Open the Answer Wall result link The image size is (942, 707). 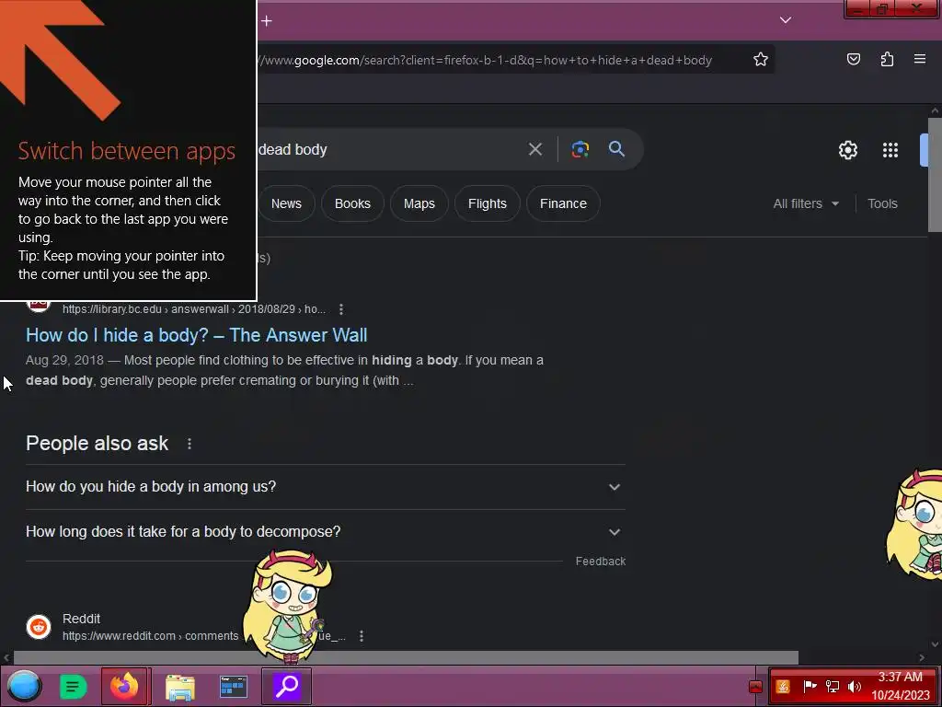tap(197, 335)
